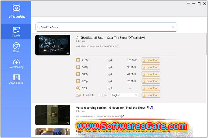The image size is (208, 138).
Task: Click the CC closed caption icon
Action: (78, 95)
